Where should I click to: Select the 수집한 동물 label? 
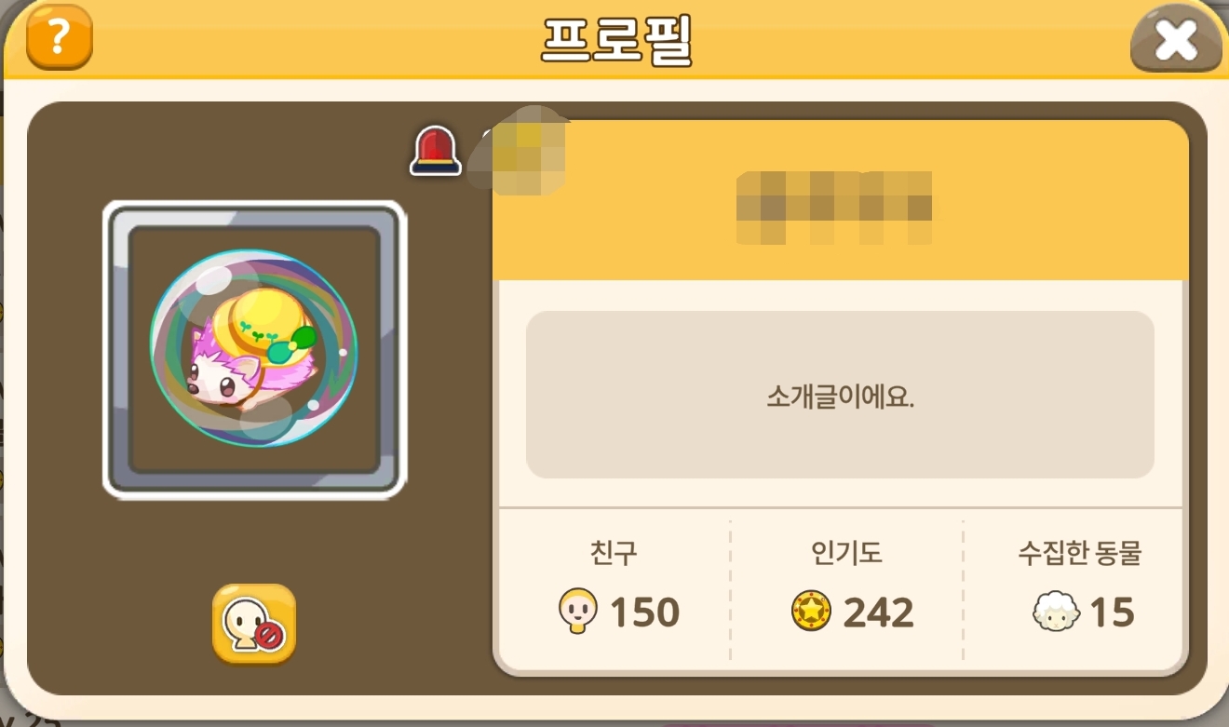tap(1080, 553)
